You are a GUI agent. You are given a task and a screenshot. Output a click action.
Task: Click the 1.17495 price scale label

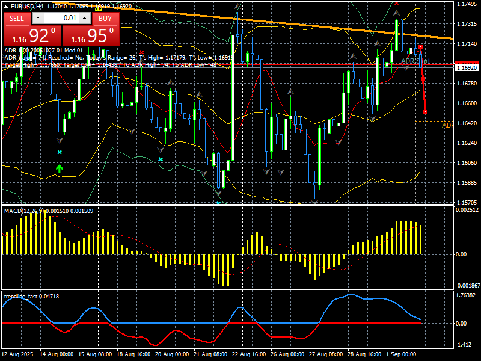coord(467,4)
